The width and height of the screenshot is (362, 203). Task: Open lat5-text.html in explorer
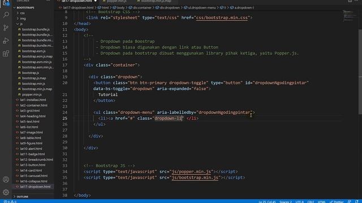point(30,122)
